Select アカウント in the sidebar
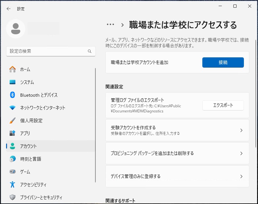The height and width of the screenshot is (204, 258). 27,146
